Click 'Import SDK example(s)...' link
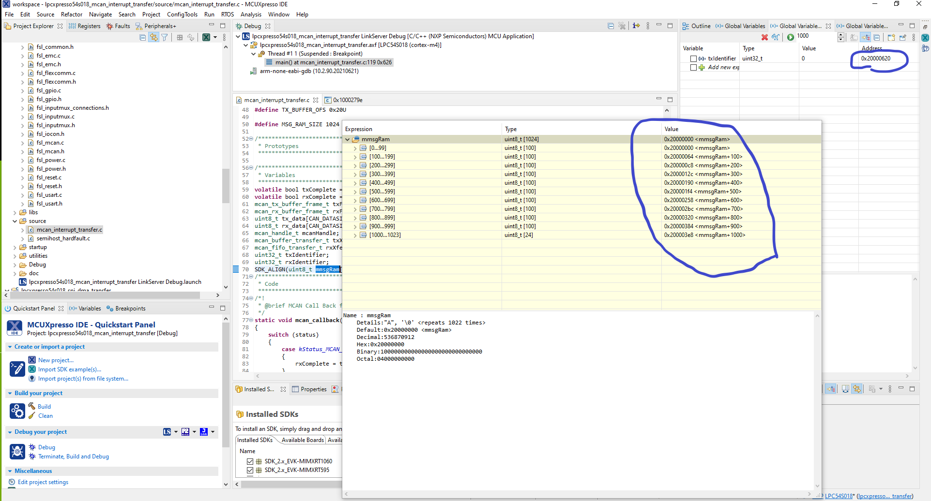Image resolution: width=931 pixels, height=501 pixels. (x=70, y=369)
